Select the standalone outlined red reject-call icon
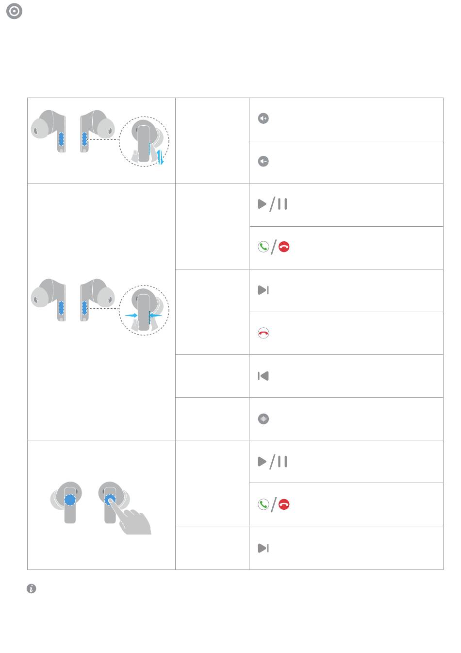This screenshot has width=461, height=653. tap(263, 333)
